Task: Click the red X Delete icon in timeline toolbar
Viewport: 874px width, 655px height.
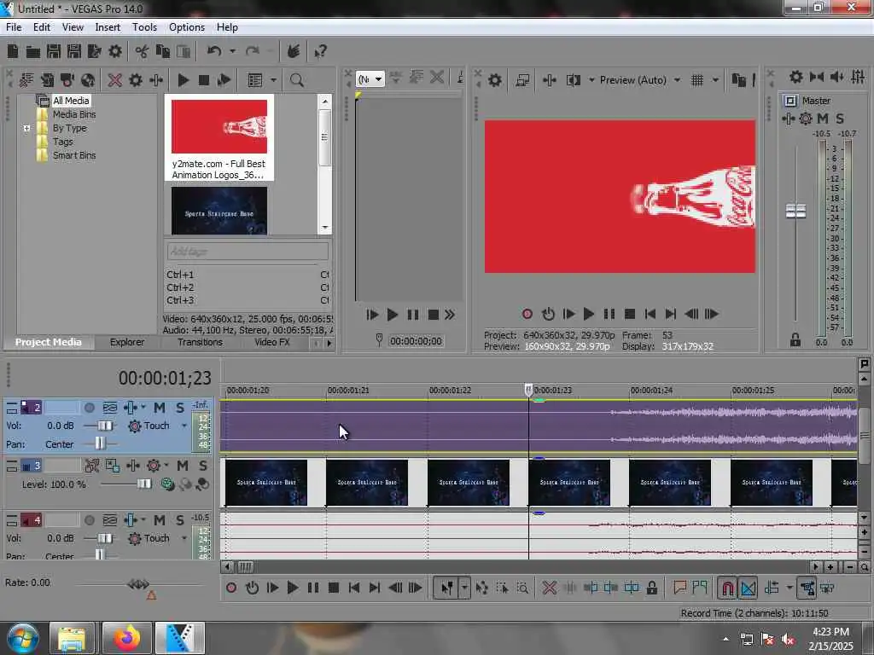Action: click(549, 588)
